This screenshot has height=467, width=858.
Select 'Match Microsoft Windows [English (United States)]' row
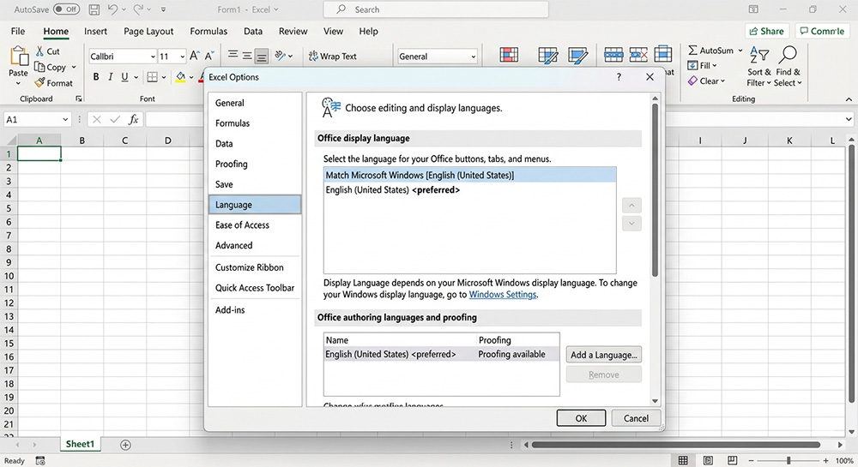tap(469, 176)
